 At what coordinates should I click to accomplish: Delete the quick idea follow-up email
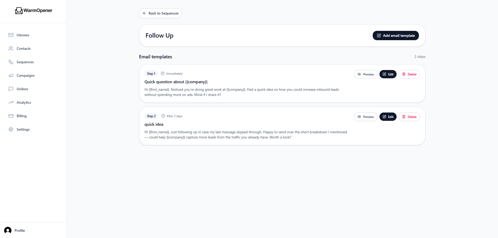409,117
